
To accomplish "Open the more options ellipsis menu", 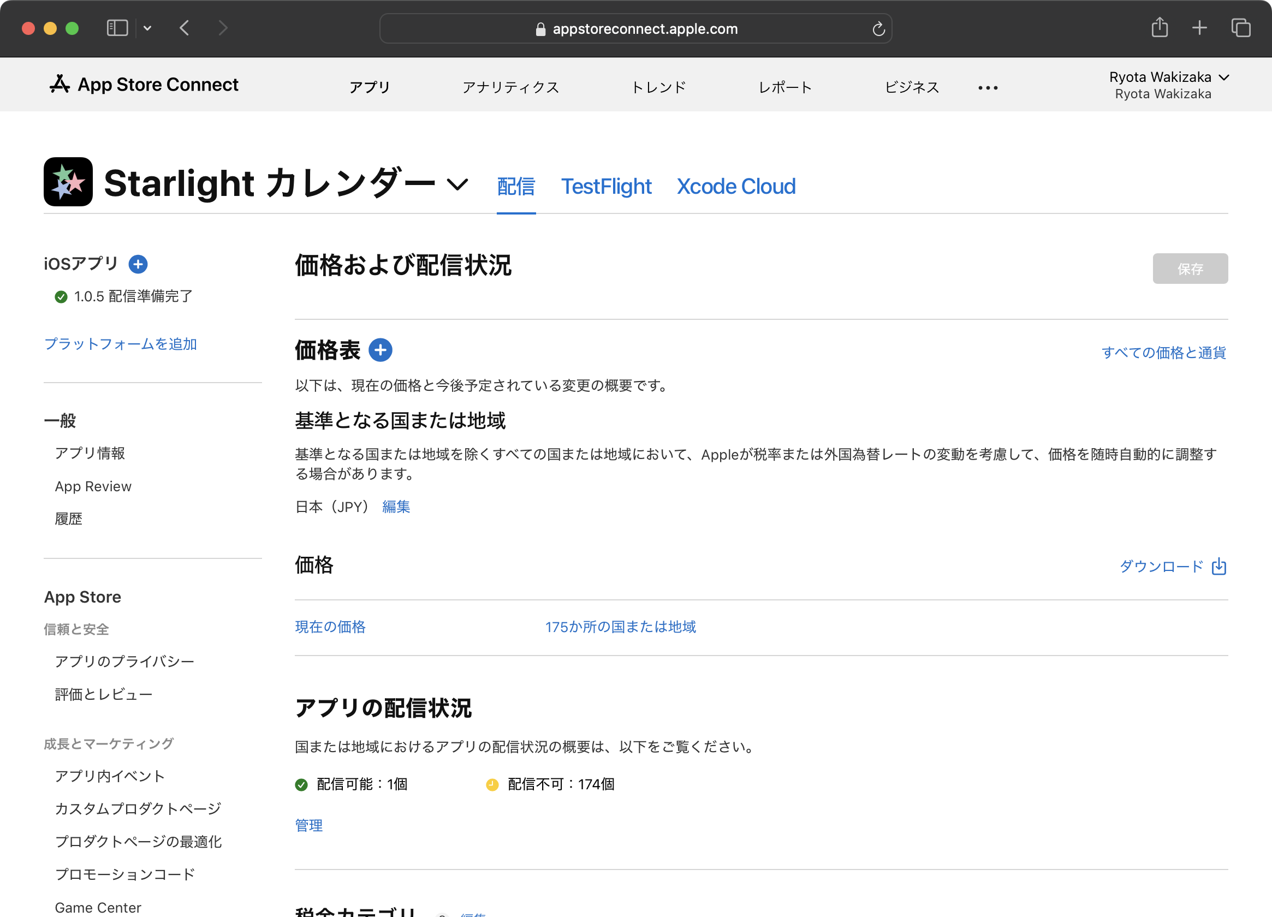I will [x=988, y=87].
